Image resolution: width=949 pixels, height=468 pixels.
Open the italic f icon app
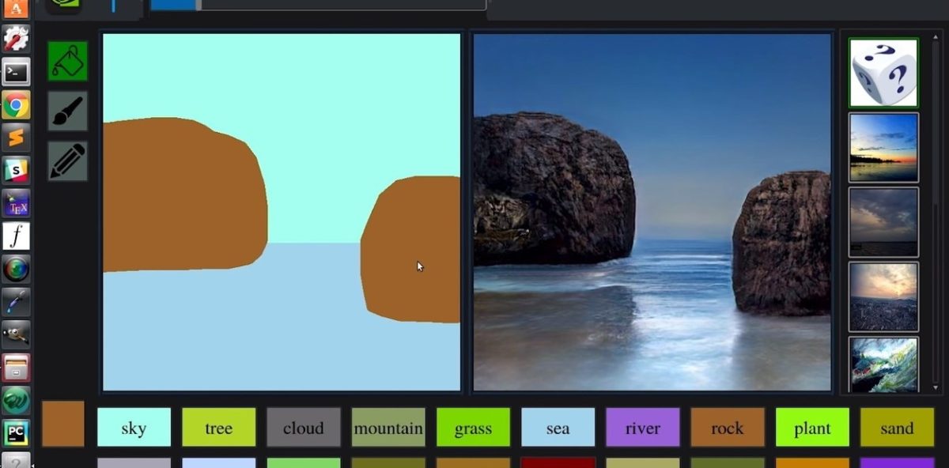pos(16,236)
